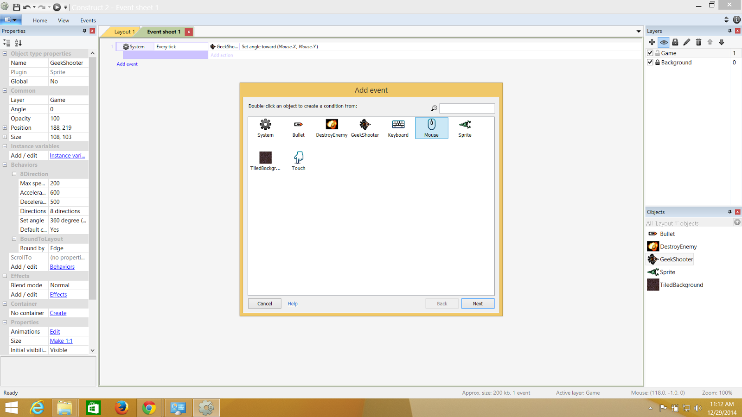
Task: Select the Mouse object in the Add event dialog
Action: (x=431, y=127)
